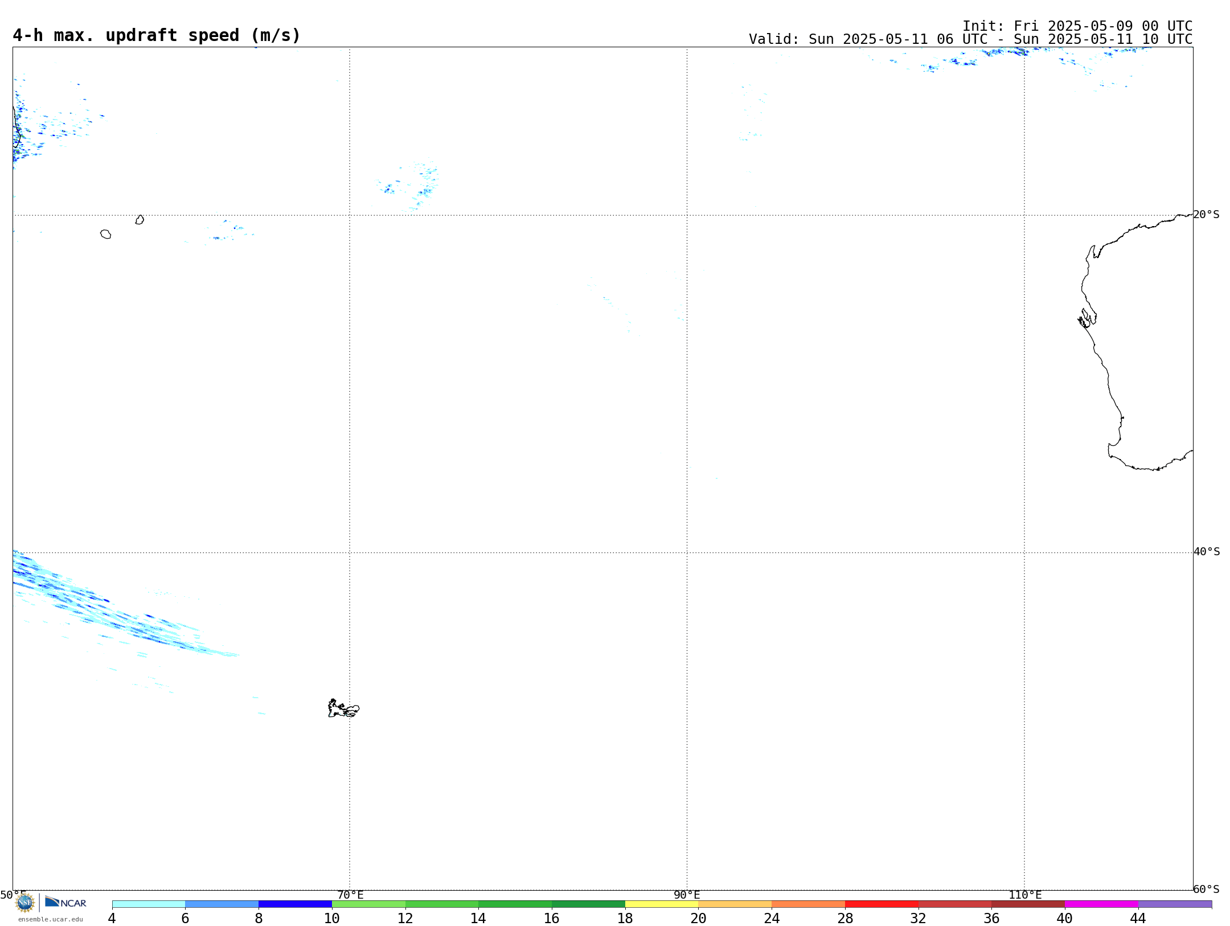Select the light orange 20-24 color swatch
The width and height of the screenshot is (1230, 926).
pos(735,904)
